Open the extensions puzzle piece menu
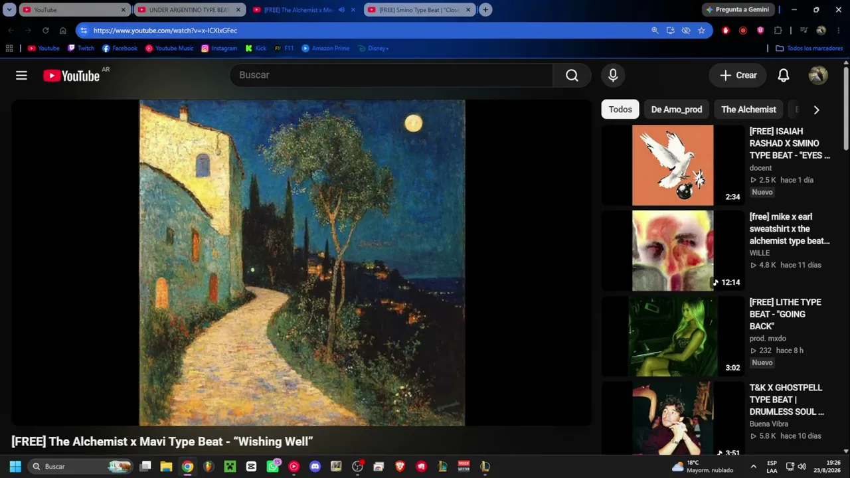Image resolution: width=850 pixels, height=478 pixels. click(778, 31)
